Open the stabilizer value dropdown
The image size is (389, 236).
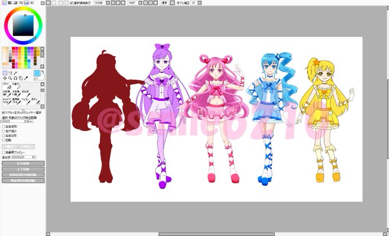200,3
